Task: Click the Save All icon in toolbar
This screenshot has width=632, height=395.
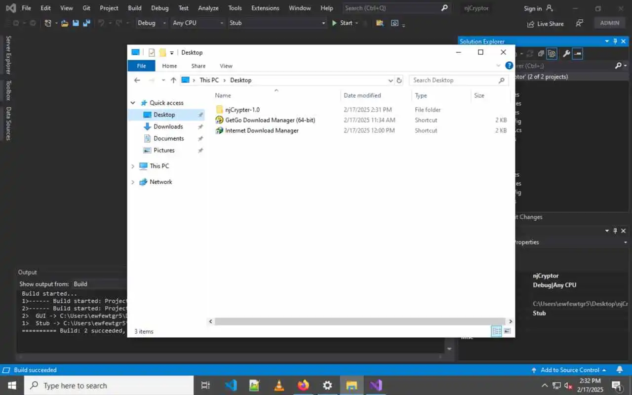Action: [86, 23]
